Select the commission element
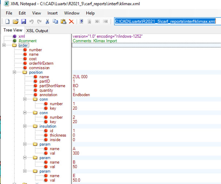This screenshot has width=221, height=184. point(39,68)
